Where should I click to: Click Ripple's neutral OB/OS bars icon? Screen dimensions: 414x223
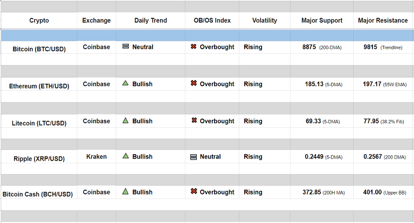(194, 157)
